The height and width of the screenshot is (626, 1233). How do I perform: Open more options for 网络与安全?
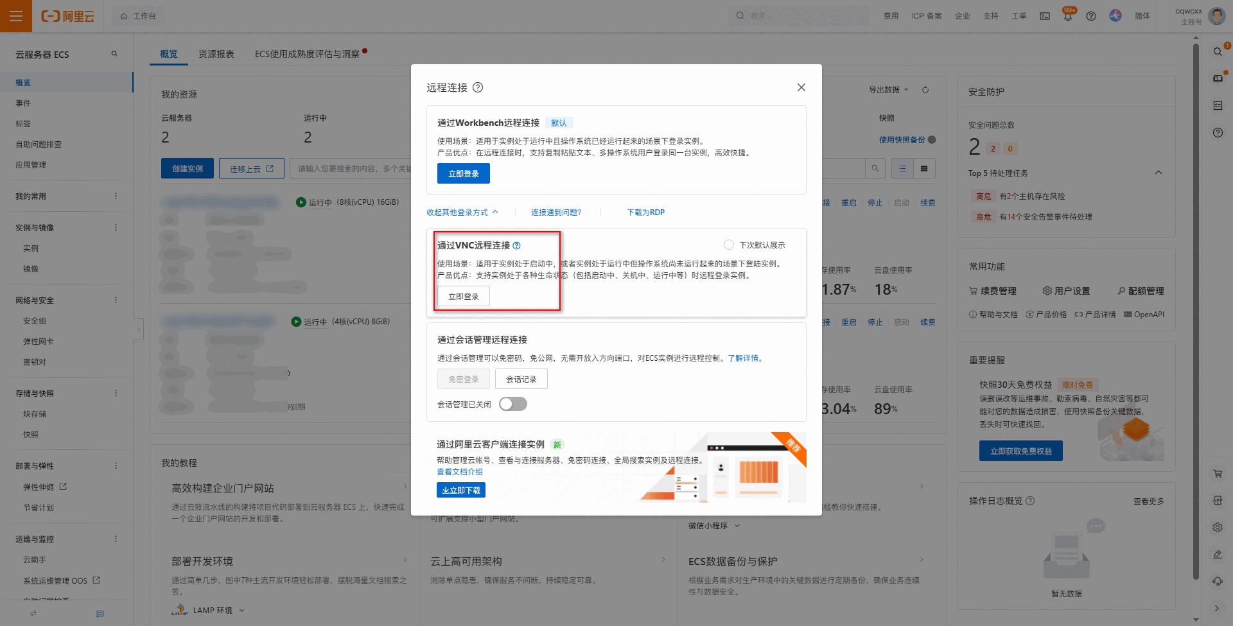(116, 300)
